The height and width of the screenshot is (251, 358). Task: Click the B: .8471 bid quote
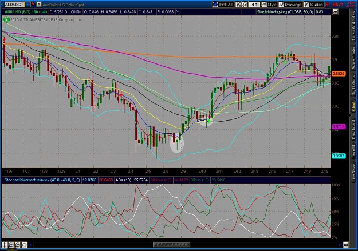335,5
